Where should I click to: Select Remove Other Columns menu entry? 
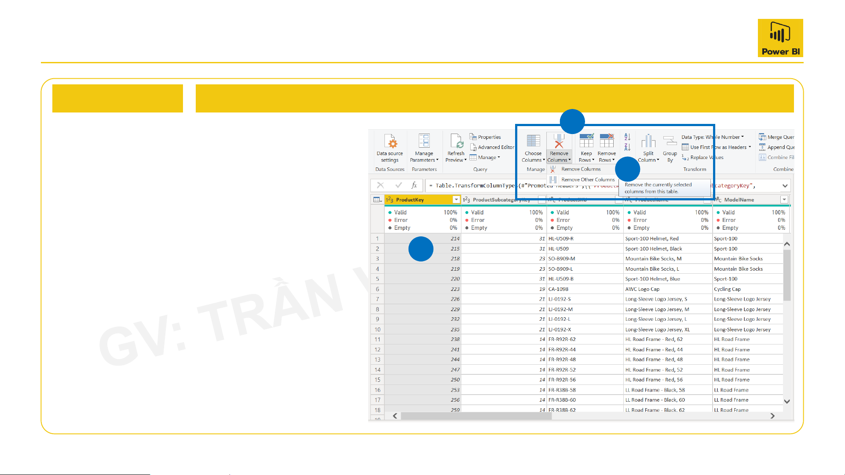pos(588,180)
